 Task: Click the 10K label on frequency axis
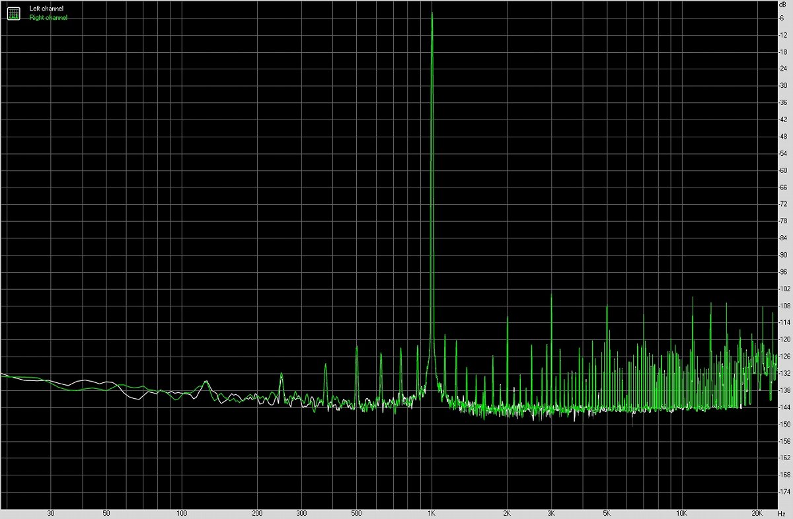click(x=681, y=513)
